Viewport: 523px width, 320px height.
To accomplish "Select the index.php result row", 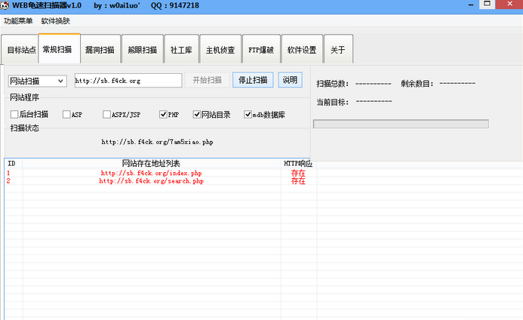I will (x=151, y=173).
